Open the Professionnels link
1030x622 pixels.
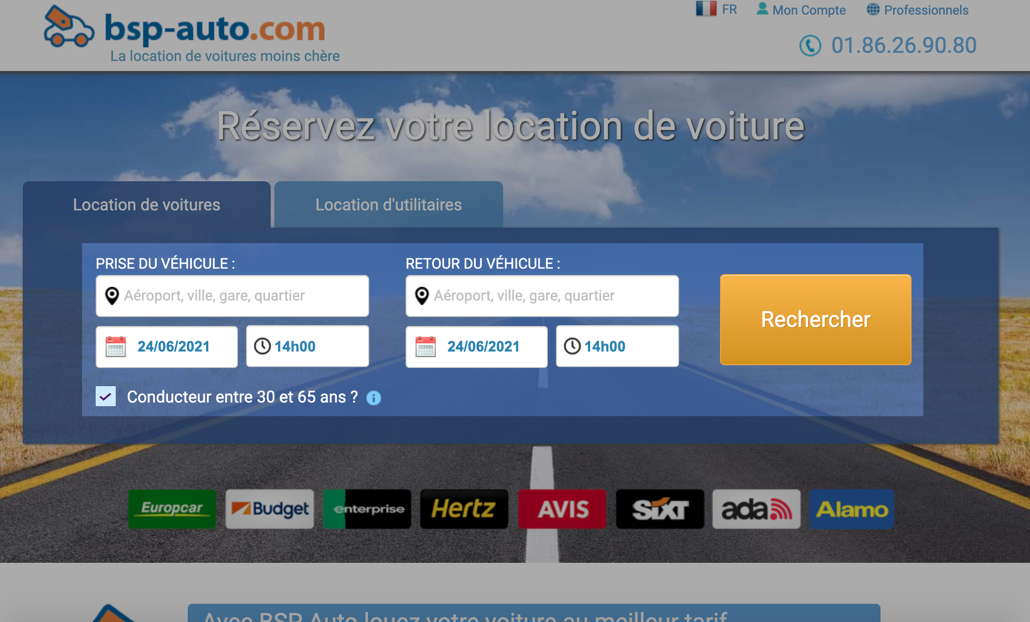(x=926, y=10)
